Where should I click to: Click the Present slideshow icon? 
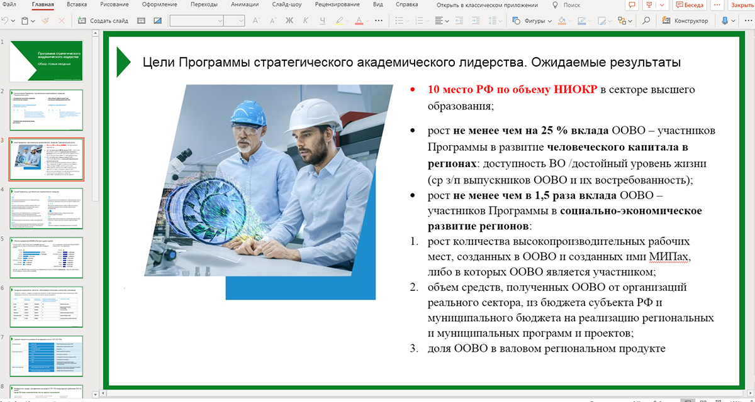[x=651, y=4]
